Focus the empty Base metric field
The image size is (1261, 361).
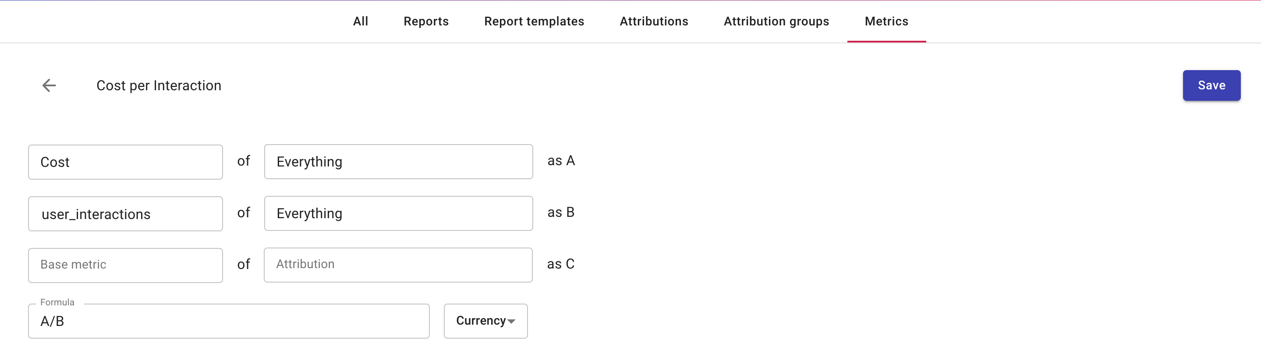coord(125,265)
